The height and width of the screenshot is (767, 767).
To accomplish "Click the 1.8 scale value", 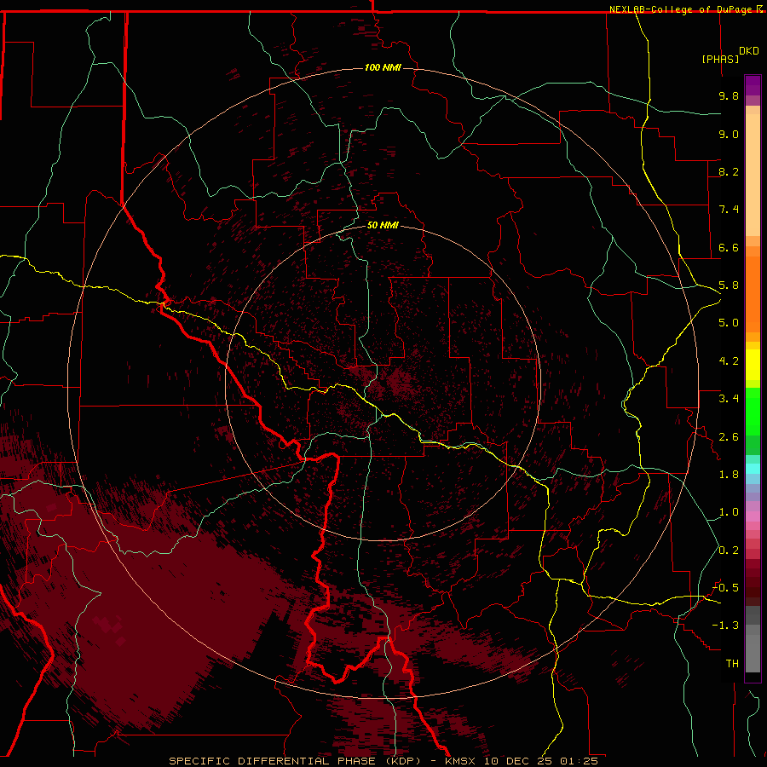I will click(x=729, y=475).
